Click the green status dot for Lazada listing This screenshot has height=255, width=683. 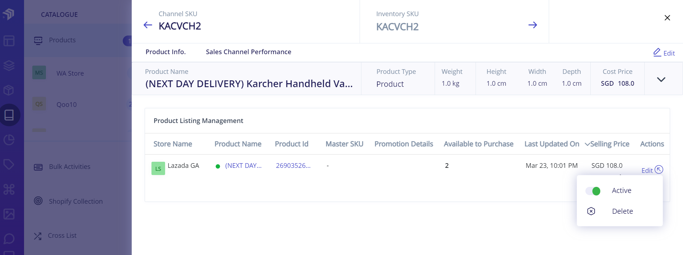(217, 166)
